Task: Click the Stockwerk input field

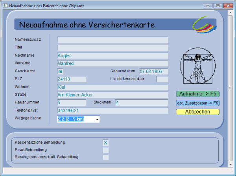Action: 141,103
